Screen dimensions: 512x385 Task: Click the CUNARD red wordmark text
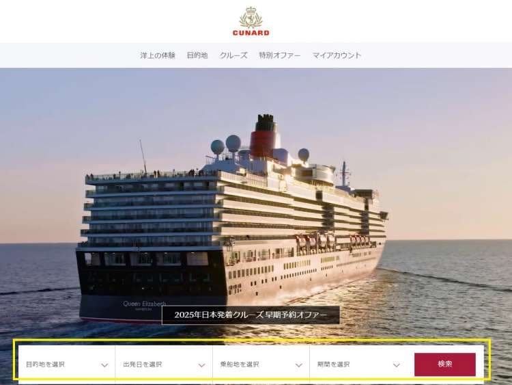pyautogui.click(x=251, y=33)
